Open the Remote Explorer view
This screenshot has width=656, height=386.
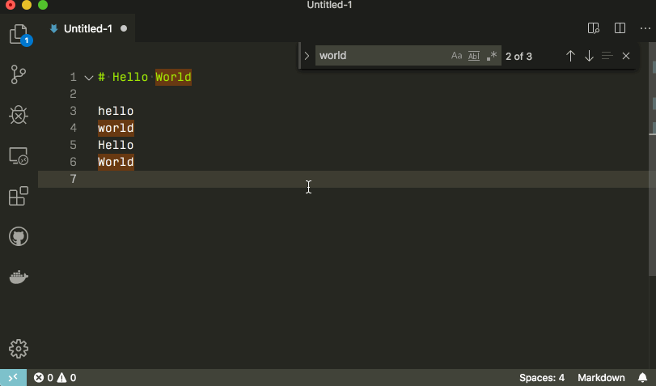[19, 156]
